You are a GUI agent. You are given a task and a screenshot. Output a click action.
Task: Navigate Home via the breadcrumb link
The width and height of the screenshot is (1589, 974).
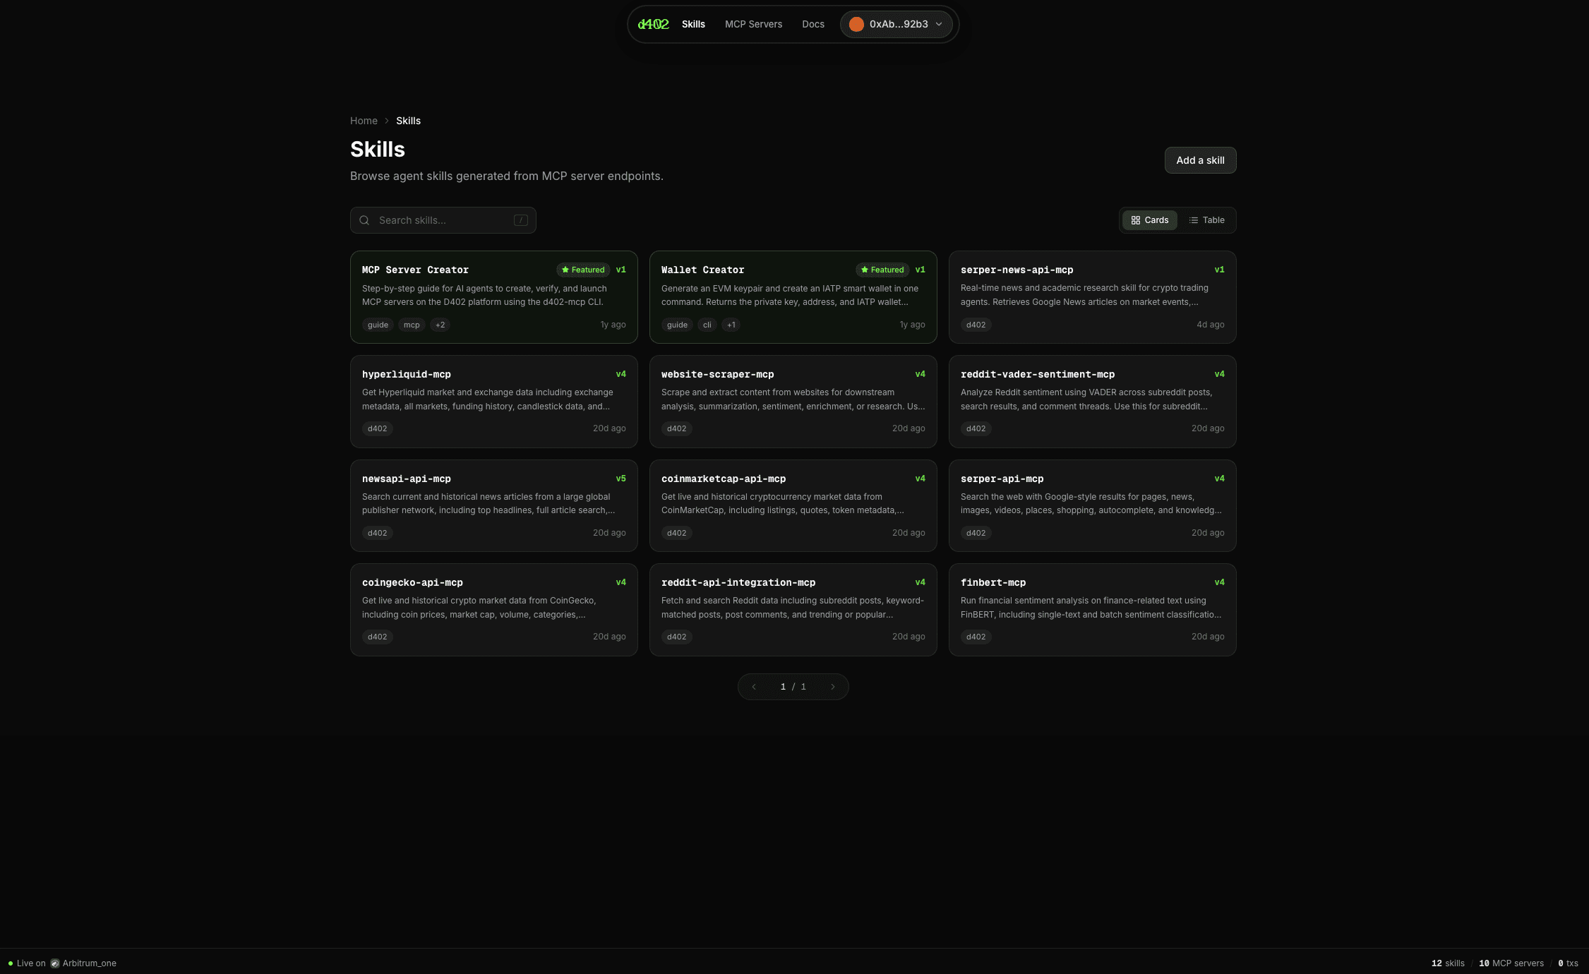click(x=364, y=121)
